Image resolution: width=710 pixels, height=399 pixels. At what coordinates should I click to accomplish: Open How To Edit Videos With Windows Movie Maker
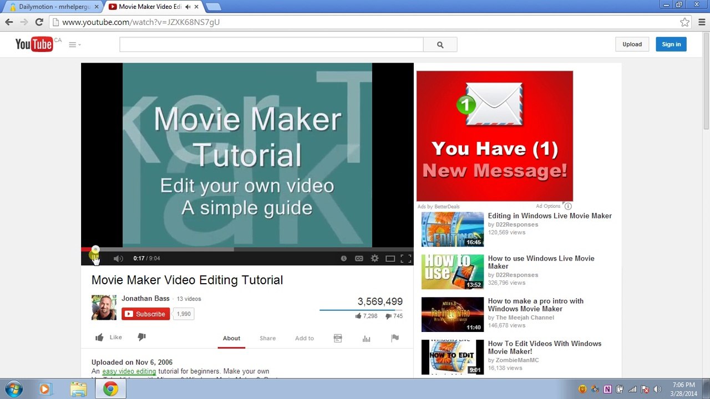[x=545, y=347]
